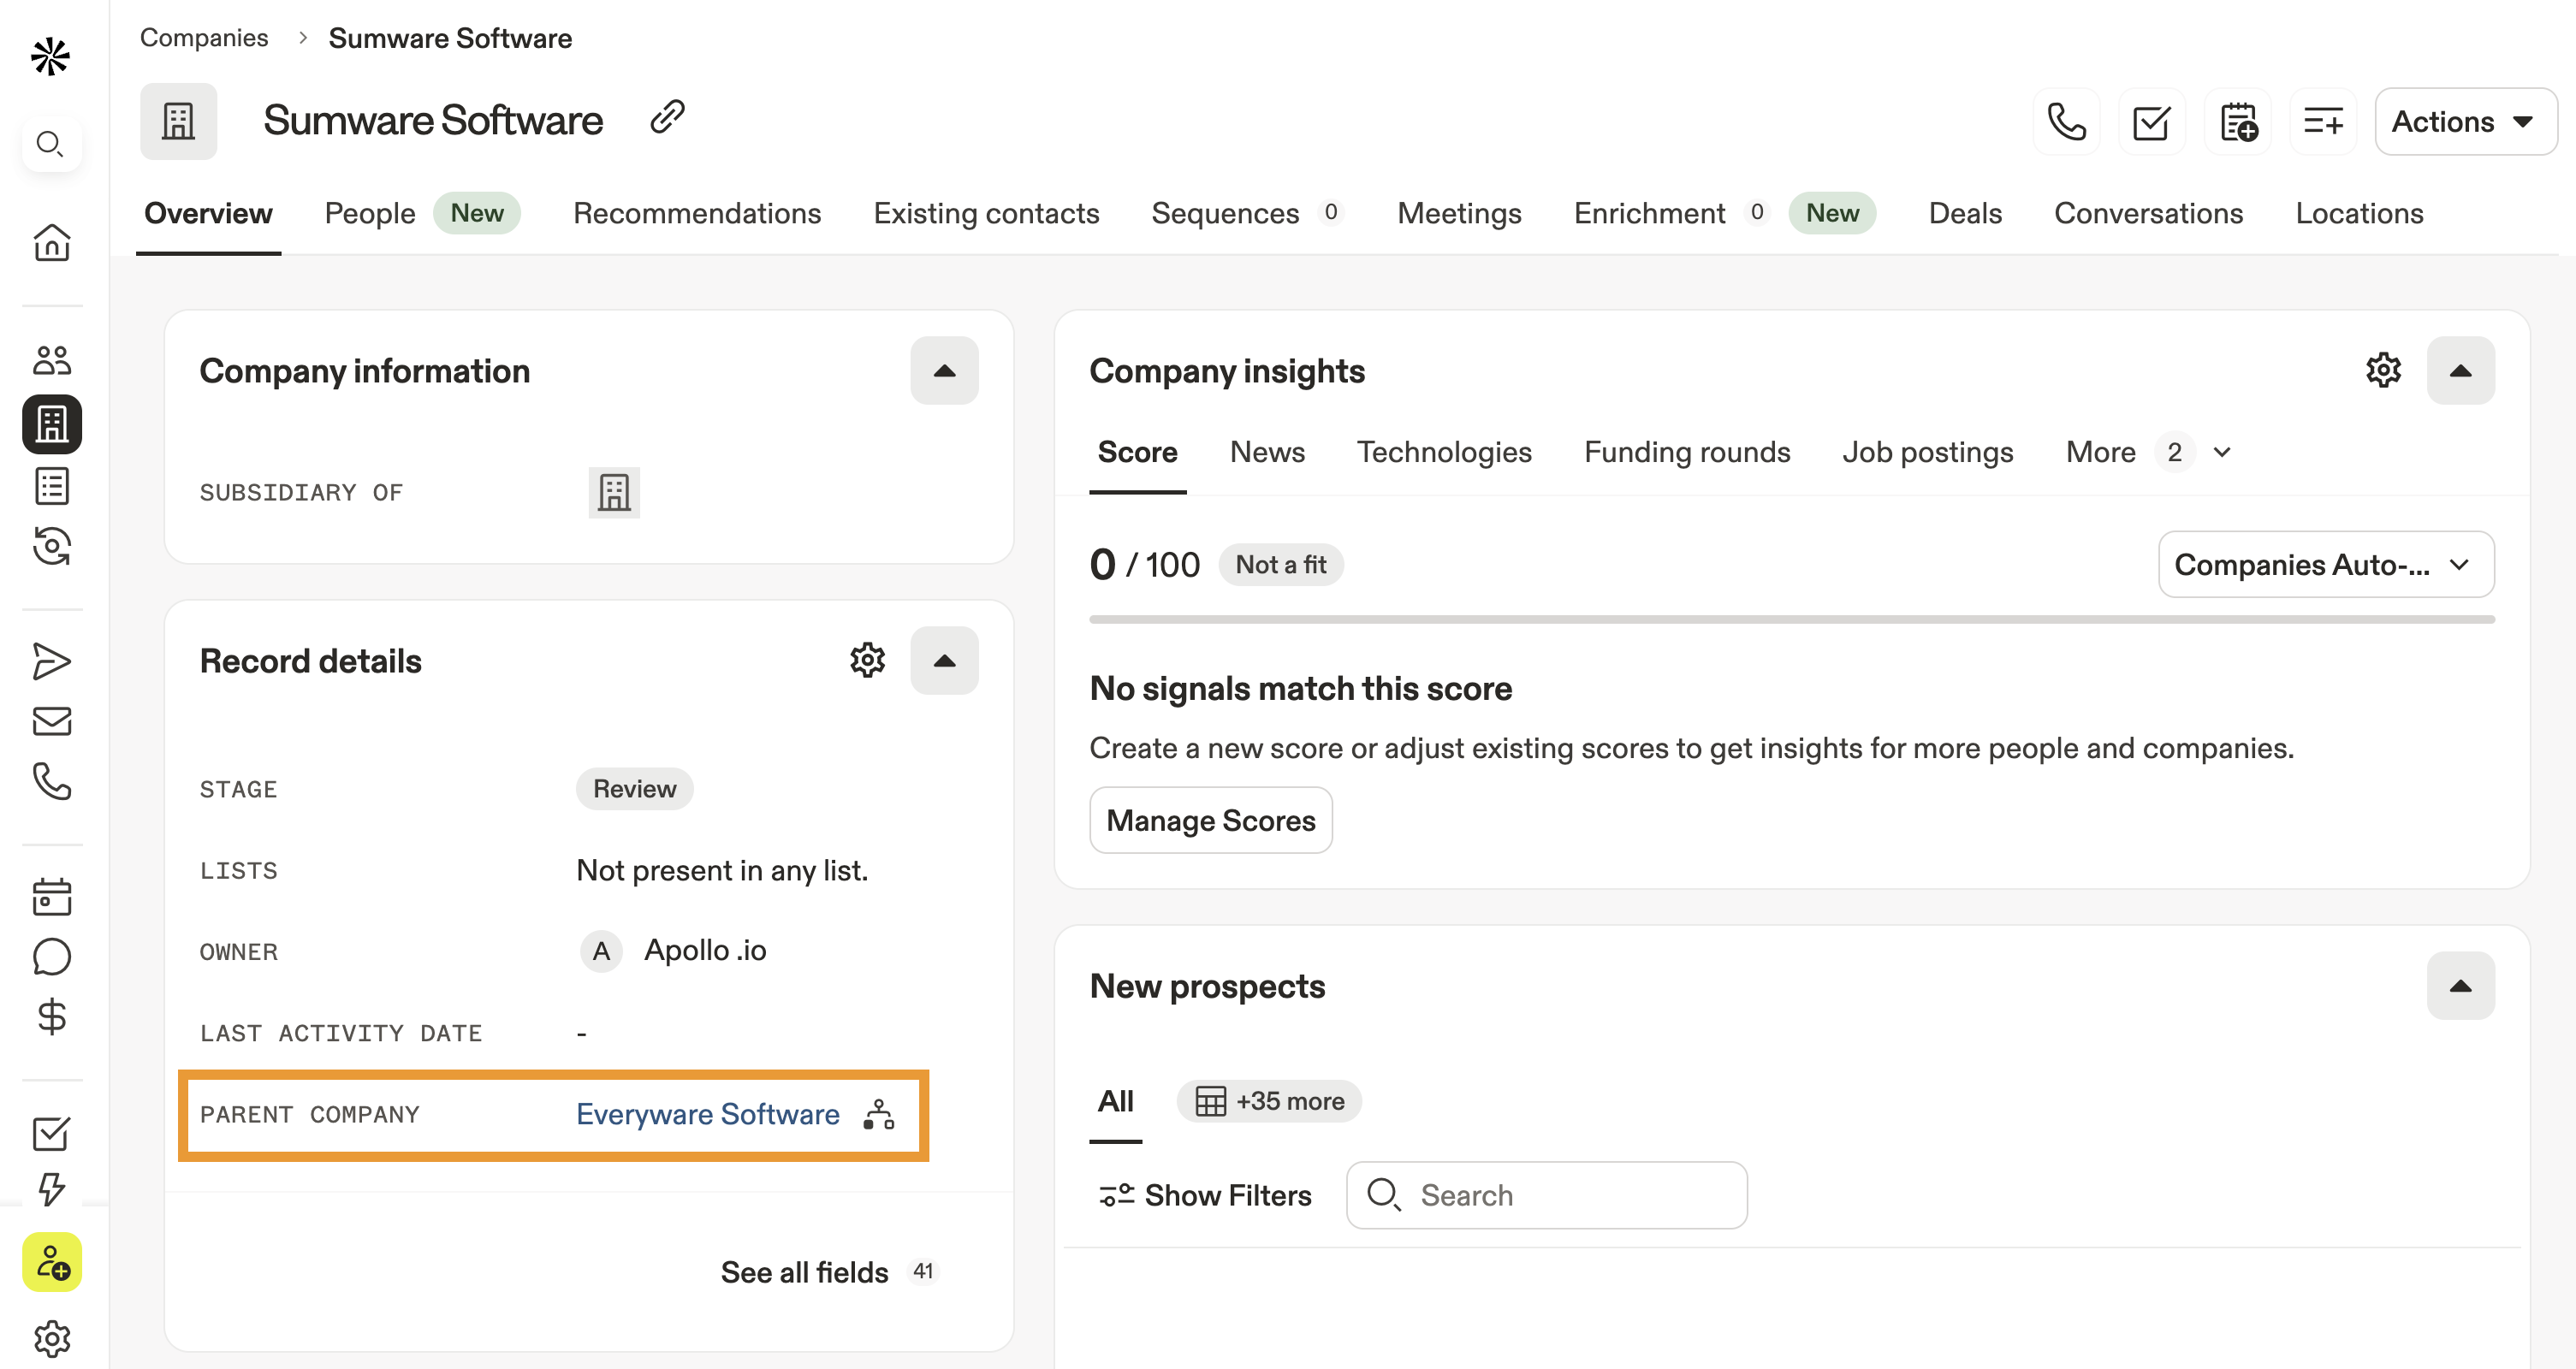Select the All tab in New prospects

point(1115,1101)
